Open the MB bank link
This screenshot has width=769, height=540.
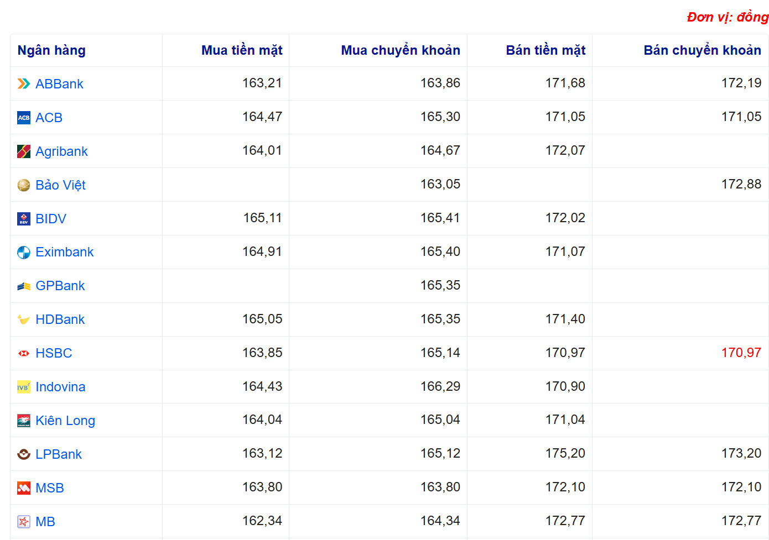[45, 522]
